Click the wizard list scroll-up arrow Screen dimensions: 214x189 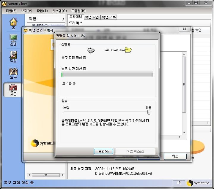(184, 54)
